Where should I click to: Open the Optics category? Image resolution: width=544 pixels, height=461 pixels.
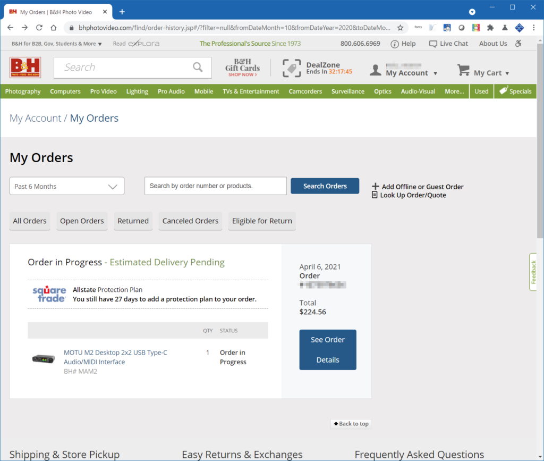(382, 91)
